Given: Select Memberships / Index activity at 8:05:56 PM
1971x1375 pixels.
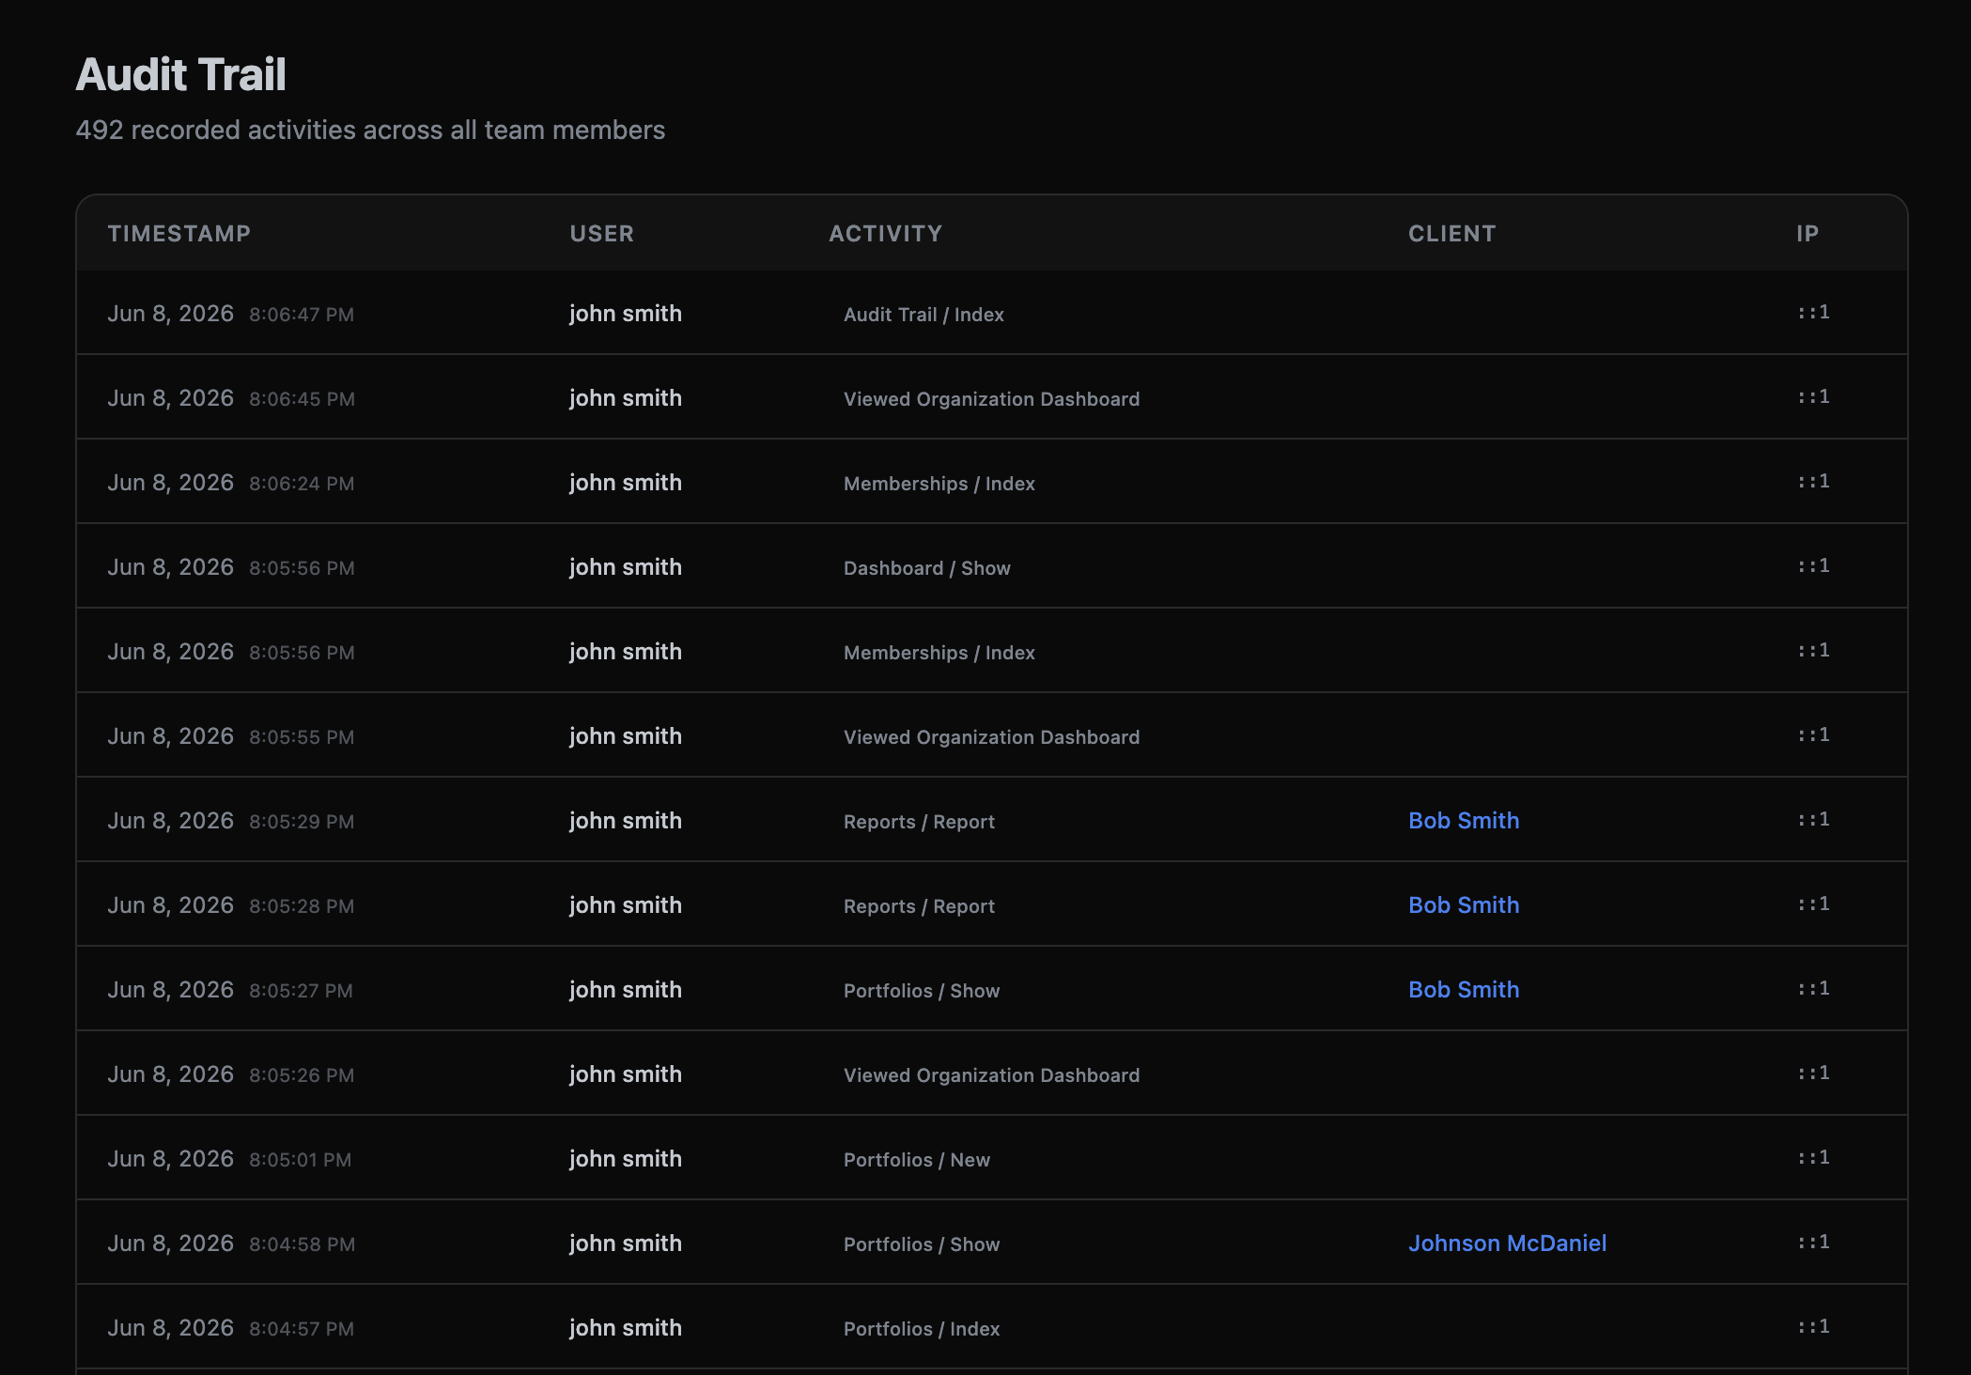Looking at the screenshot, I should [x=939, y=653].
